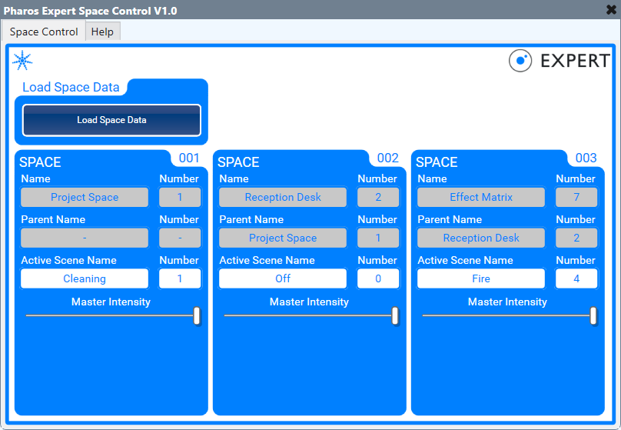This screenshot has width=621, height=430.
Task: Click Parent Name label in Space 001
Action: click(x=53, y=219)
